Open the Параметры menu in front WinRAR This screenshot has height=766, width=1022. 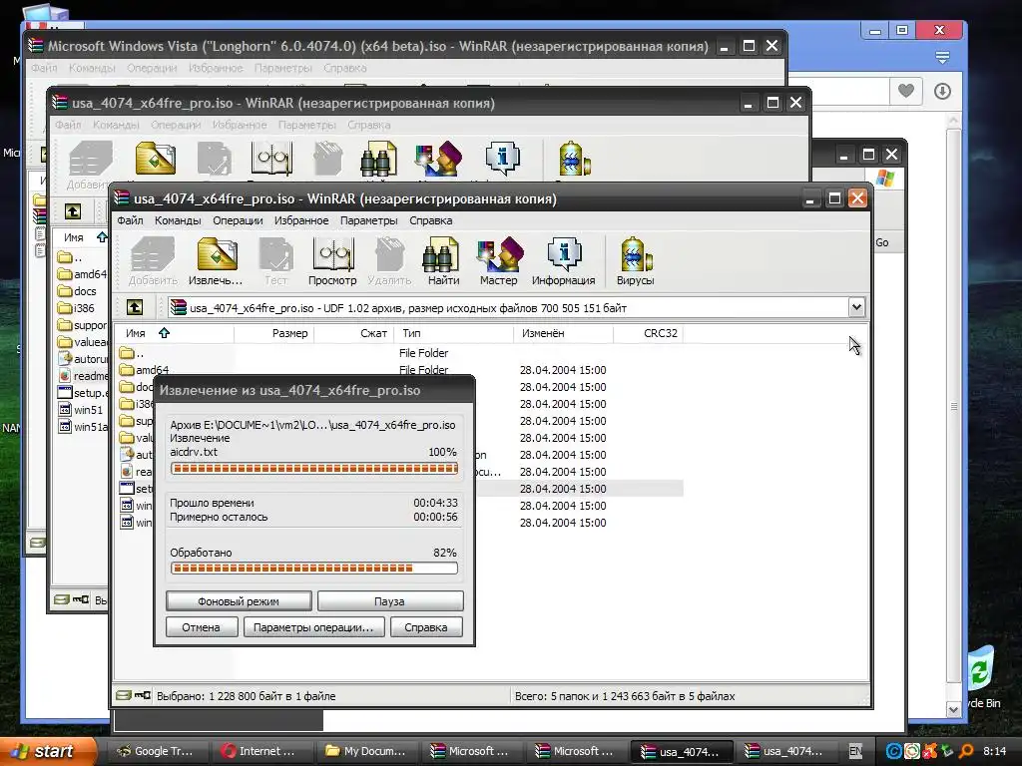click(x=369, y=220)
